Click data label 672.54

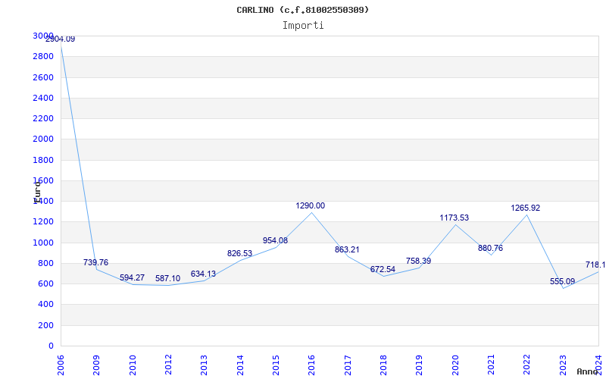[x=383, y=269]
